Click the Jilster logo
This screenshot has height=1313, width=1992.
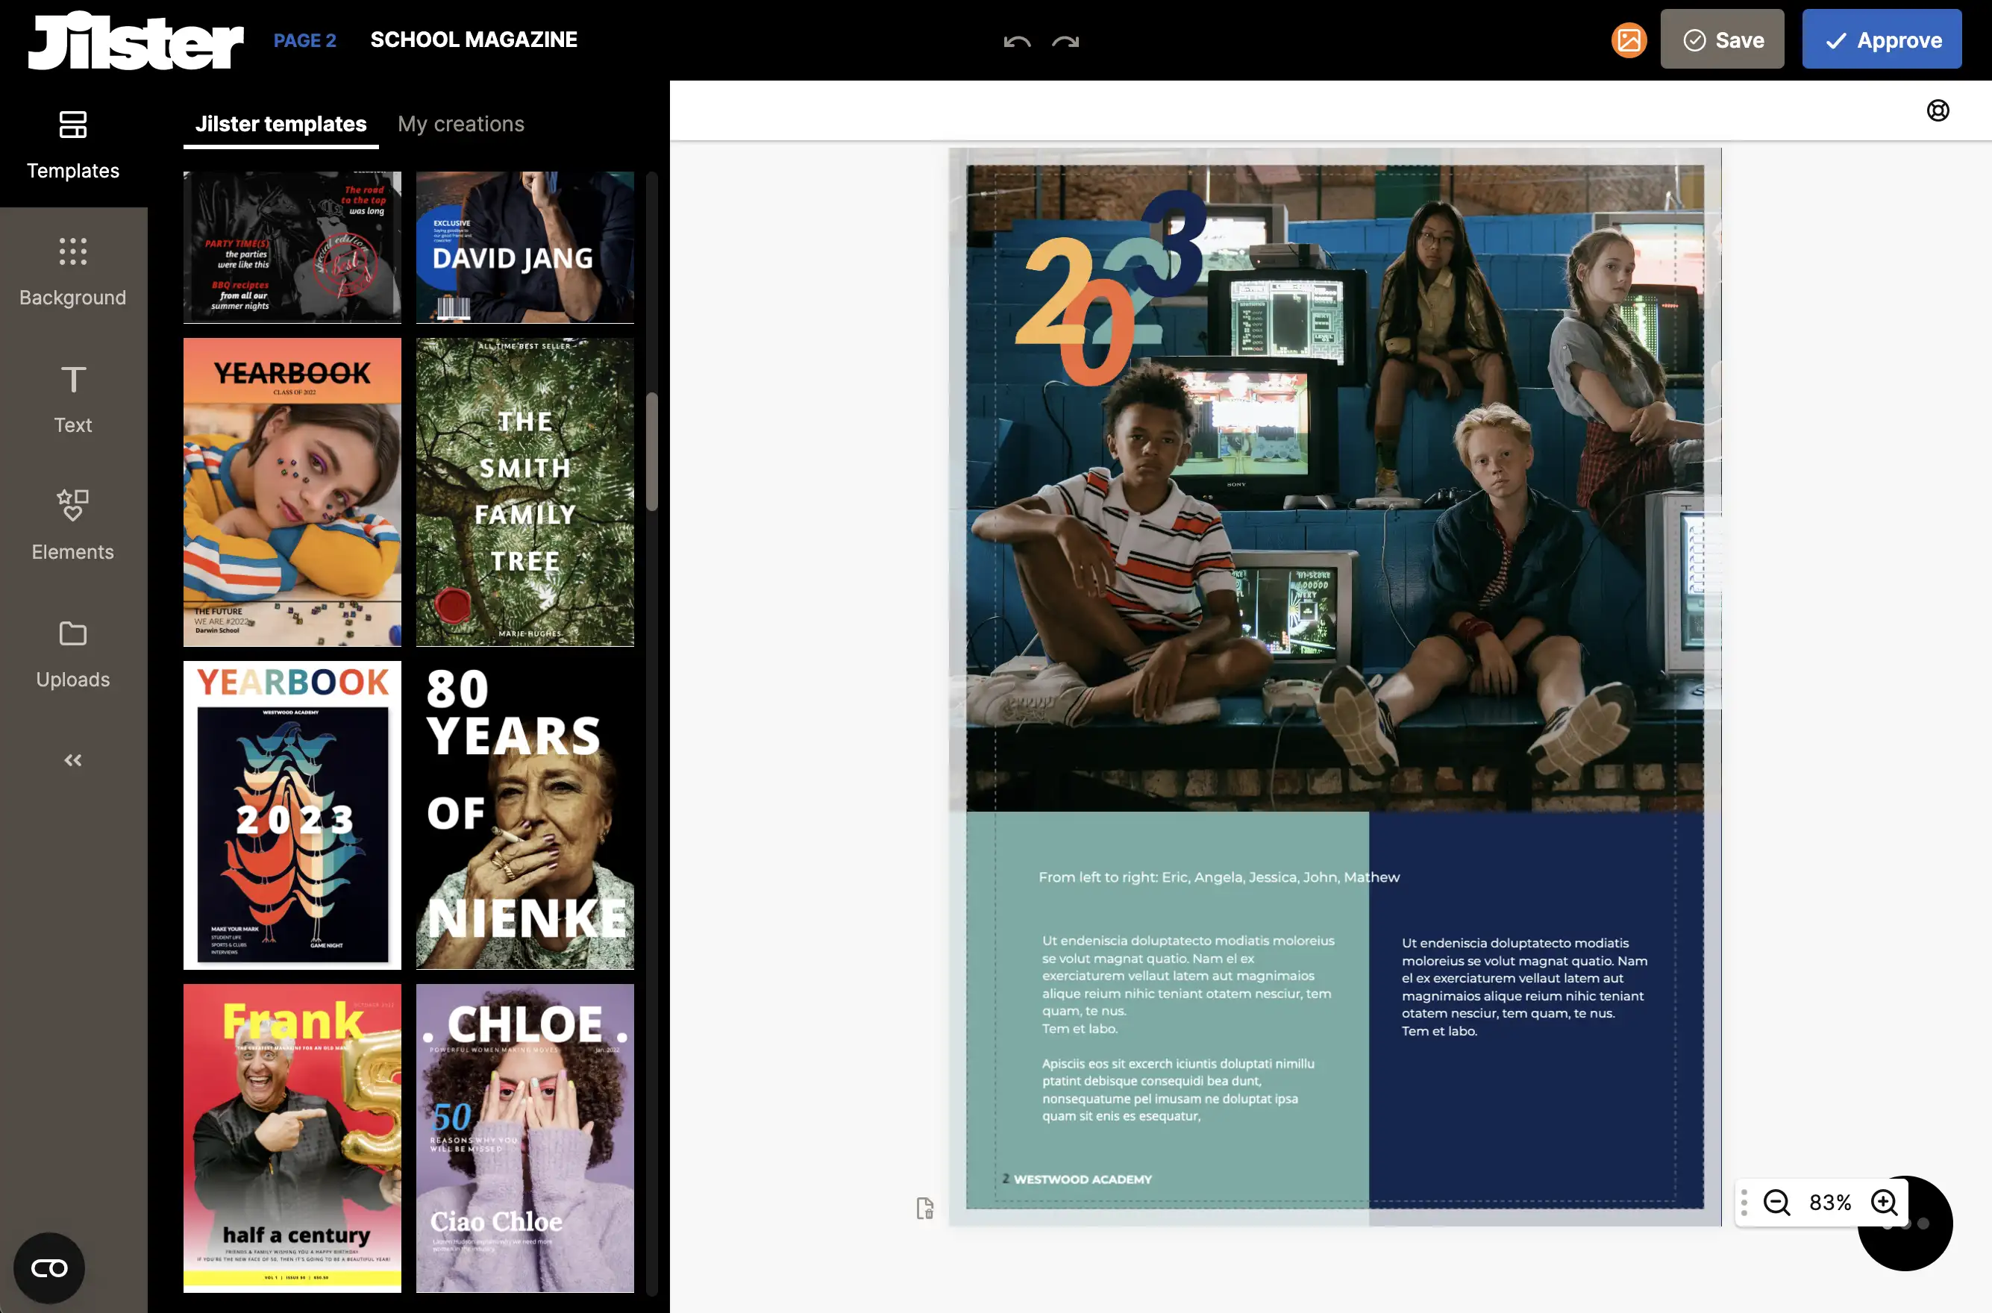click(x=136, y=40)
